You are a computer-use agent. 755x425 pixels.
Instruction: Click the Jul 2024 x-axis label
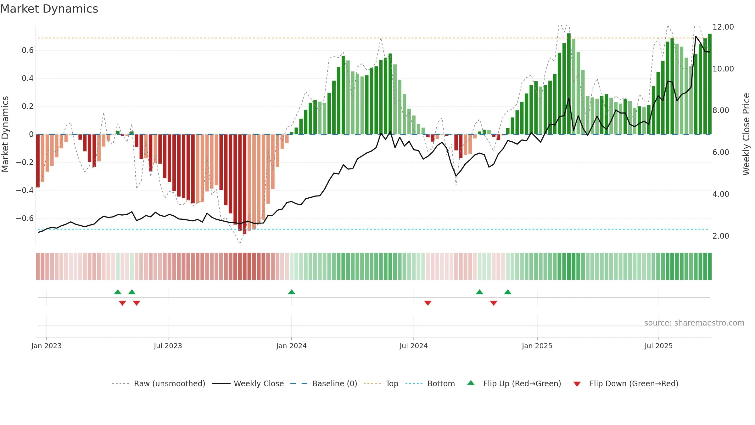[x=414, y=346]
